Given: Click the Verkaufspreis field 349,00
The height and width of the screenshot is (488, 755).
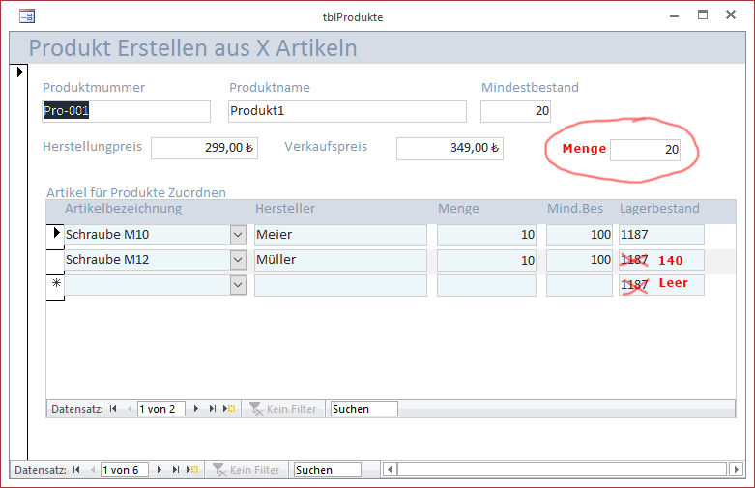Looking at the screenshot, I should 450,148.
